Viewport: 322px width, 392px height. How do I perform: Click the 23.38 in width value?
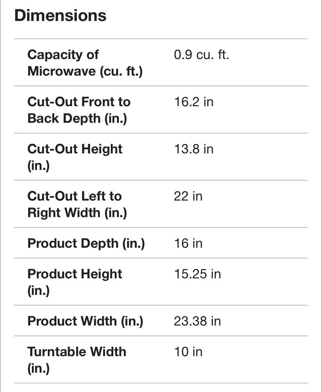click(x=197, y=321)
